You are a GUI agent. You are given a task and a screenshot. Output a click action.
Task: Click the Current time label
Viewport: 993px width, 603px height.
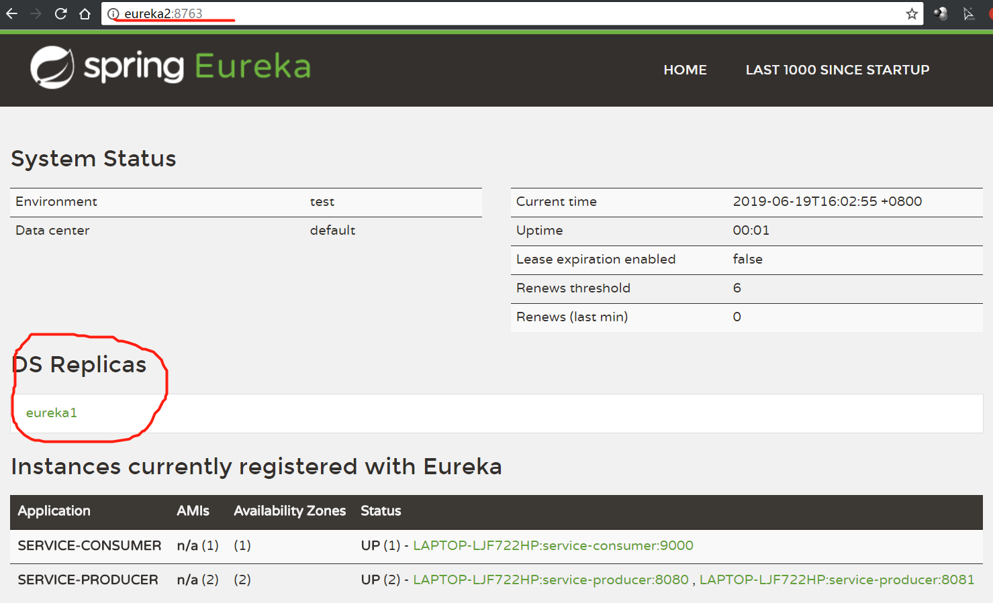(556, 201)
